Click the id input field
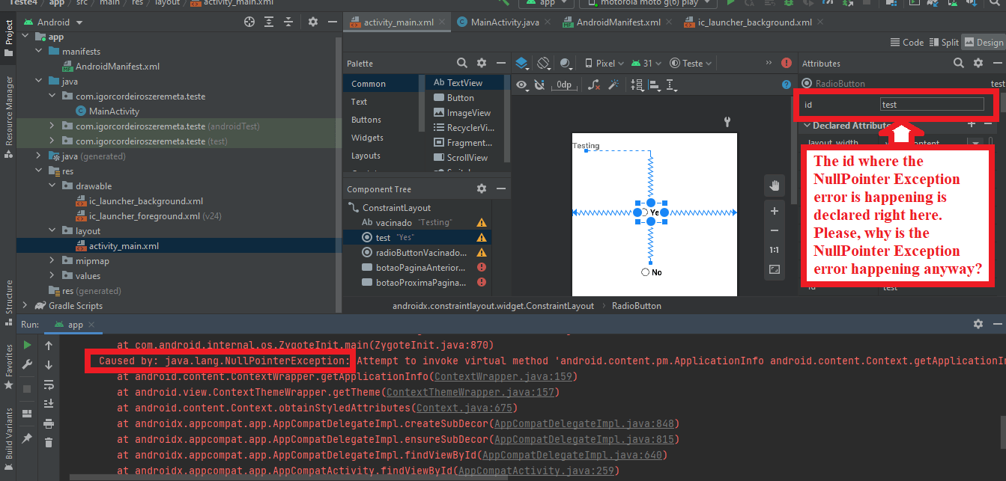 coord(932,105)
